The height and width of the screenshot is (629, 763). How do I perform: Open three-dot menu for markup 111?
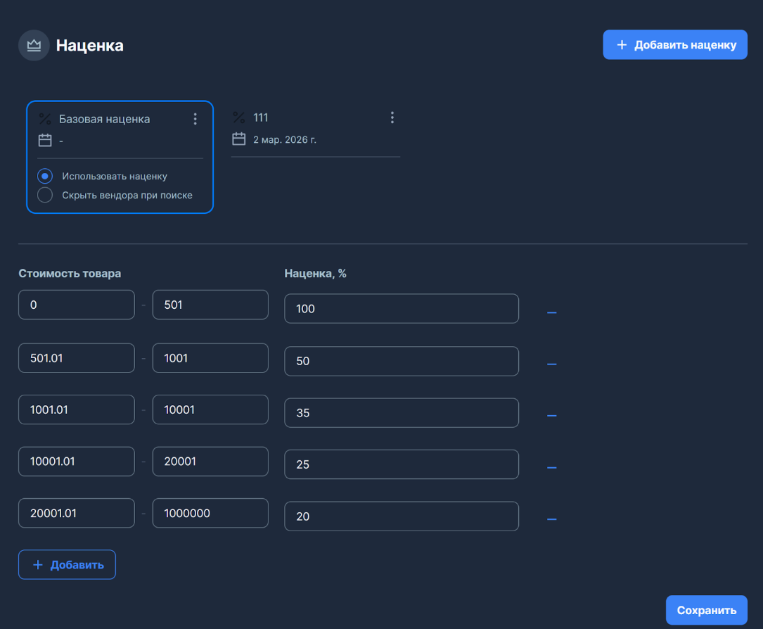(x=392, y=117)
